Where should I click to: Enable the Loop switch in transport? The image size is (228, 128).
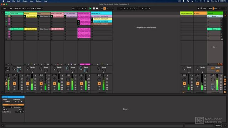[x=134, y=9]
